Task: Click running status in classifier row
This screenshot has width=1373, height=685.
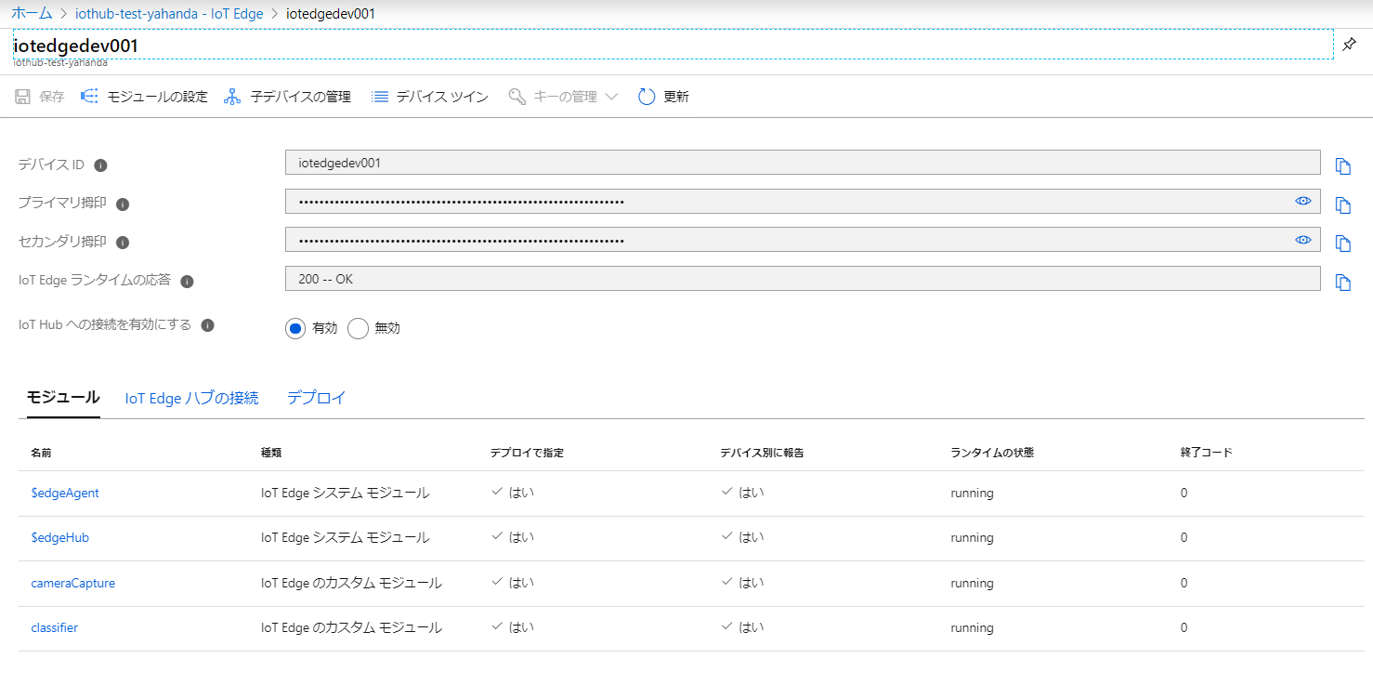Action: point(972,628)
